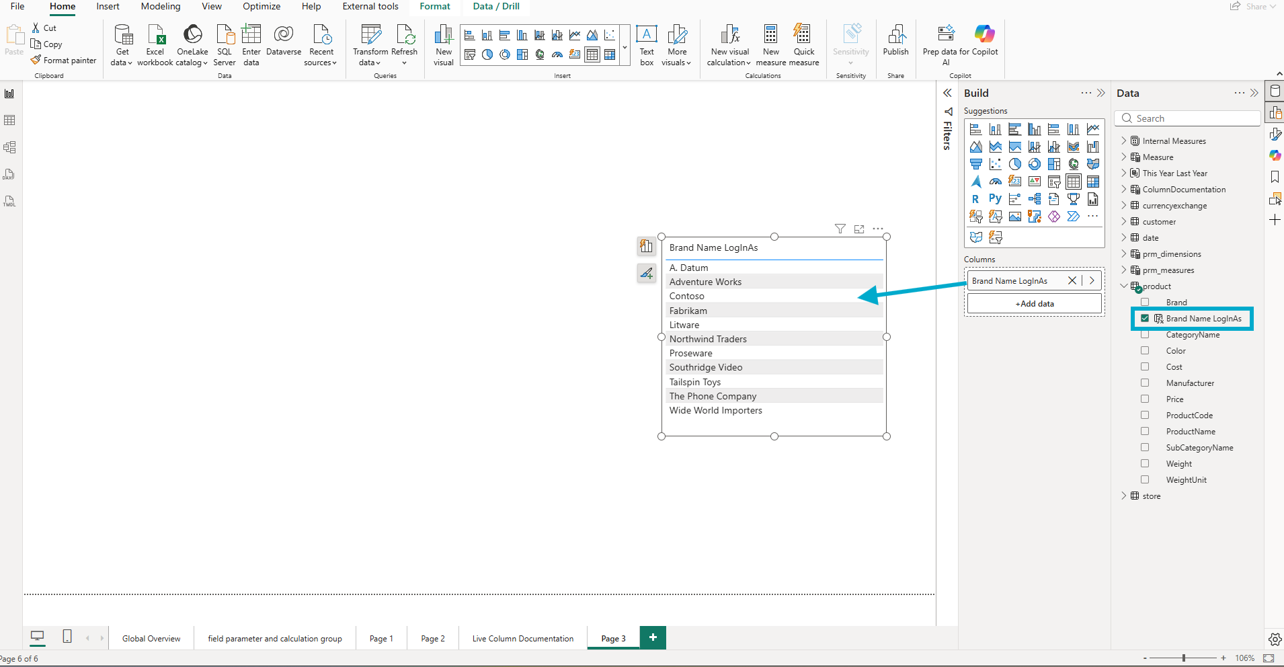The height and width of the screenshot is (667, 1284).
Task: Expand the Internal Measures table
Action: coord(1123,141)
